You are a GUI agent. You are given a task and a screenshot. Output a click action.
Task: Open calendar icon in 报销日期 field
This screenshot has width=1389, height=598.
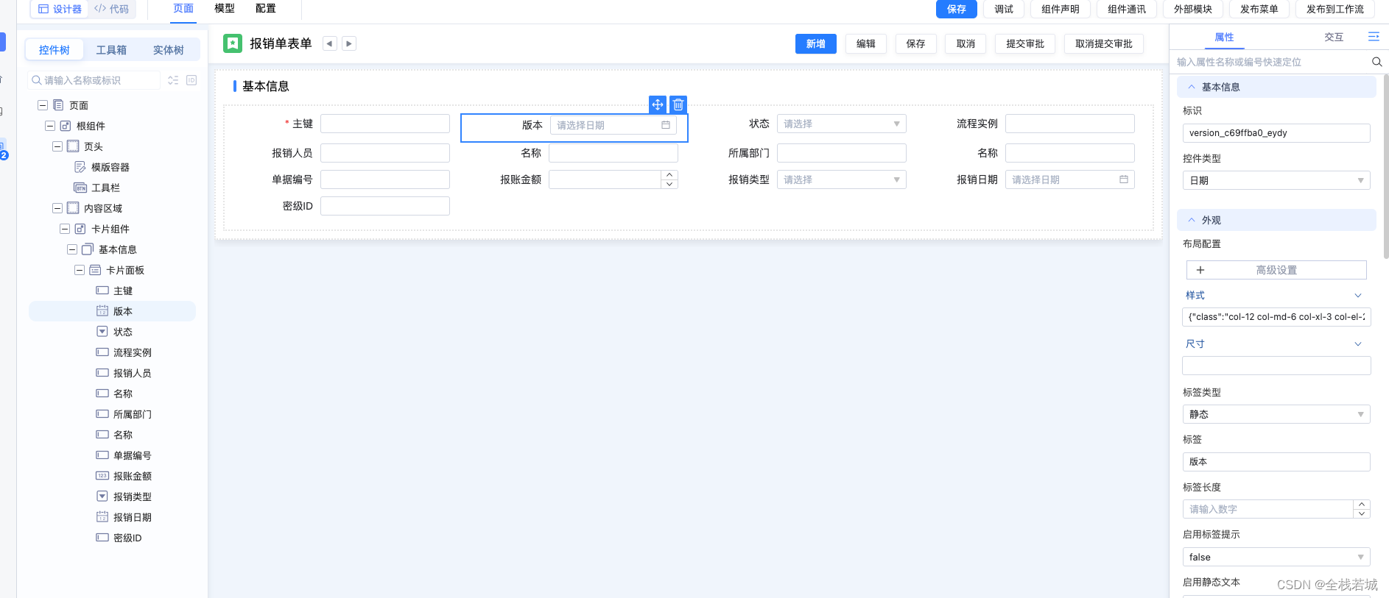[1124, 179]
